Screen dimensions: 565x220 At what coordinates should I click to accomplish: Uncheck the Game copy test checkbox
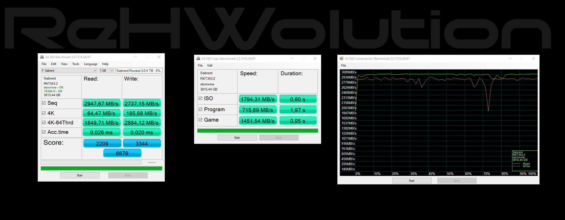pyautogui.click(x=201, y=120)
